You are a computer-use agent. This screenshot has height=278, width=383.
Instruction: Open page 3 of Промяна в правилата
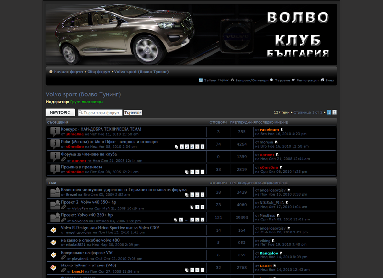tap(203, 172)
